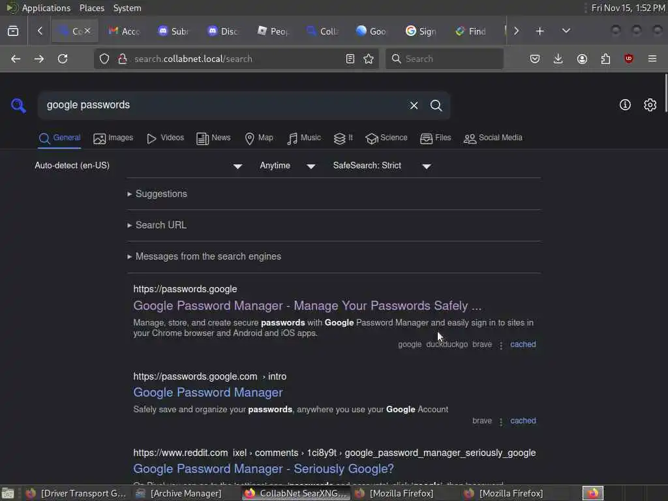Switch to Social Media category

(493, 138)
